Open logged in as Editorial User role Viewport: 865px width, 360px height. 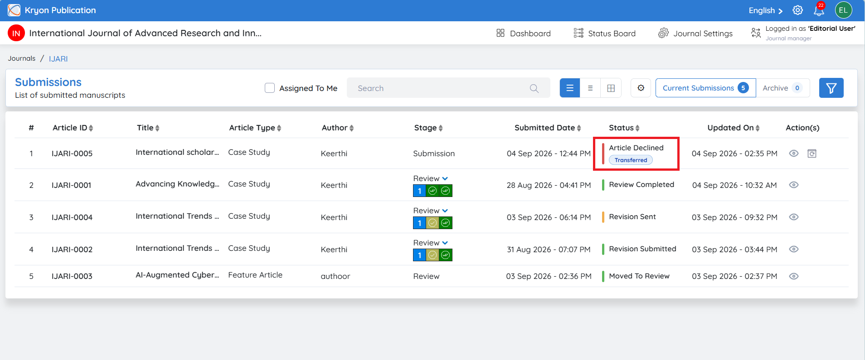coord(803,33)
